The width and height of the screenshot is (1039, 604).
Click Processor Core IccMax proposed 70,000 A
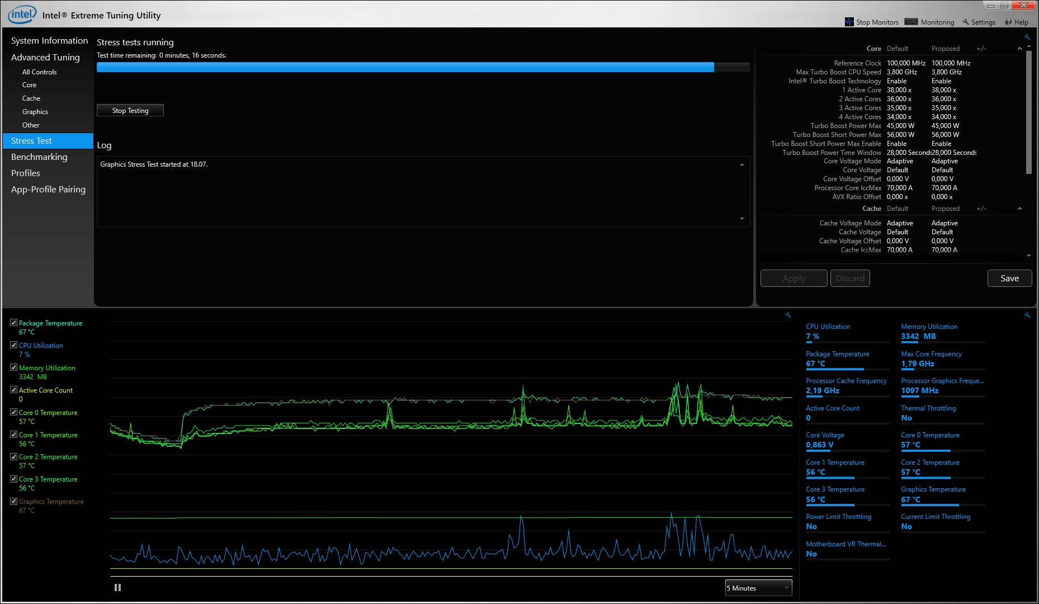pyautogui.click(x=944, y=188)
